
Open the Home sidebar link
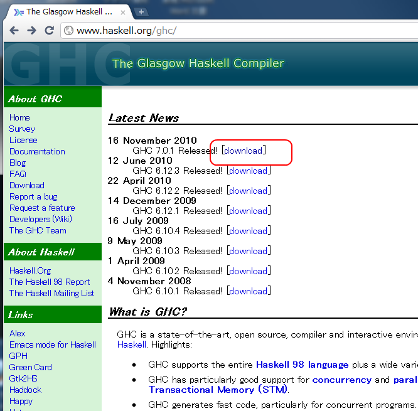[x=19, y=117]
